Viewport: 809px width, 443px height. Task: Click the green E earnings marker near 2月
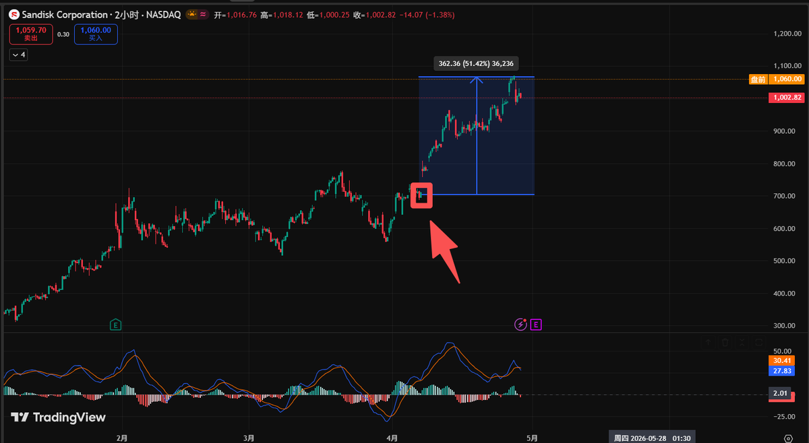pyautogui.click(x=116, y=325)
